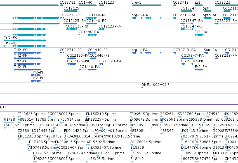Open the Trf2-PF protein feature
The width and height of the screenshot is (238, 163).
pos(27,58)
